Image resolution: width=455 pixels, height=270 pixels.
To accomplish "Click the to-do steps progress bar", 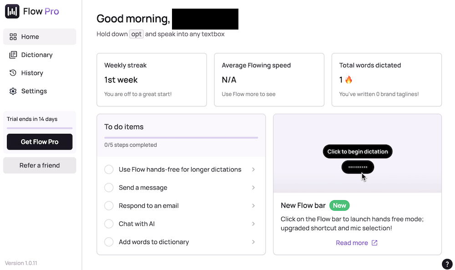I will pyautogui.click(x=181, y=137).
